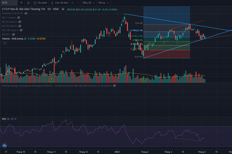Toggle visibility of MA 1 close
The image size is (232, 154).
click(18, 17)
